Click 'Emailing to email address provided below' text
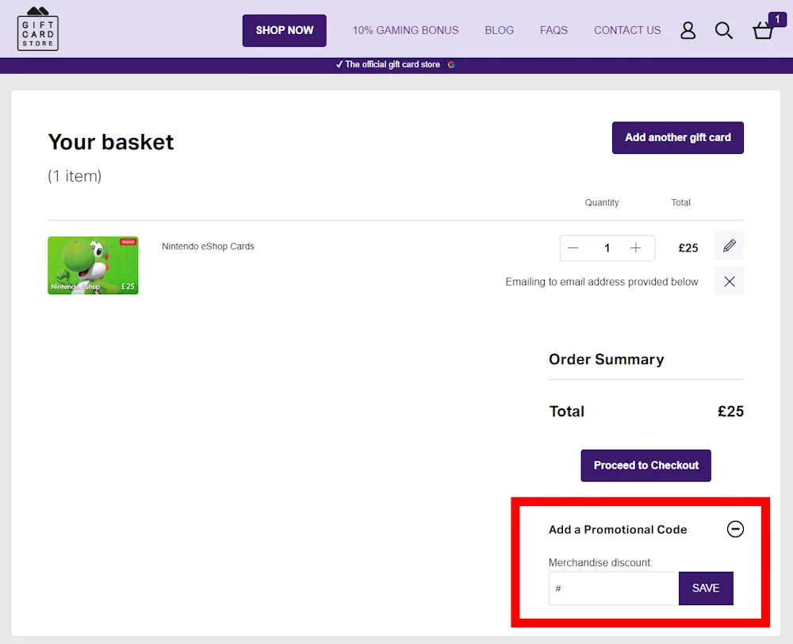The image size is (793, 644). click(x=602, y=282)
